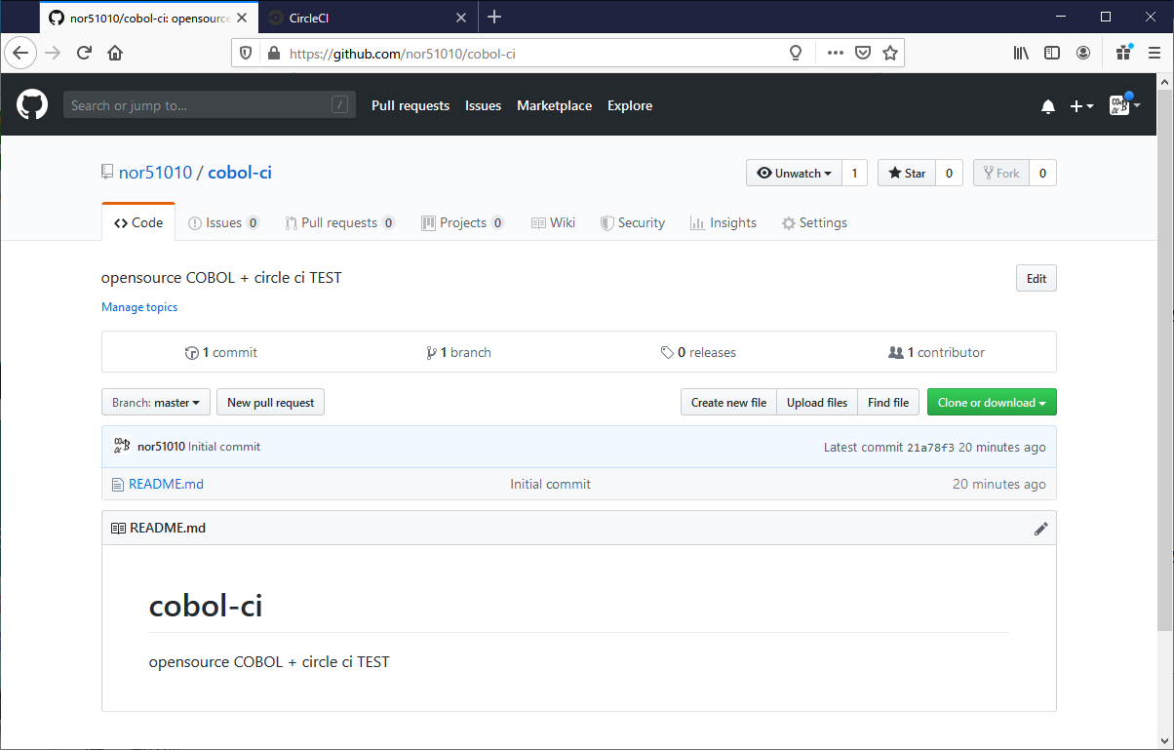Expand the Branch: master dropdown

pos(156,402)
